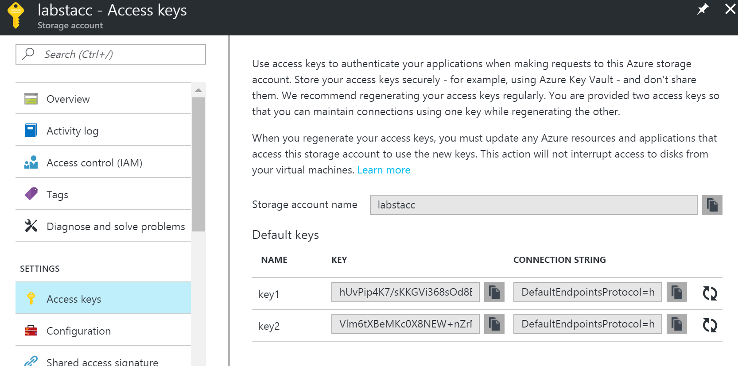The width and height of the screenshot is (738, 366).
Task: Click the purple Tags icon
Action: (31, 194)
